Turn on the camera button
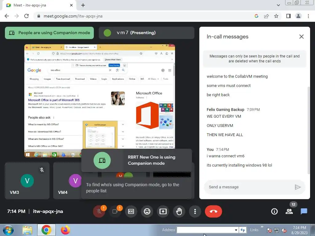 115,211
